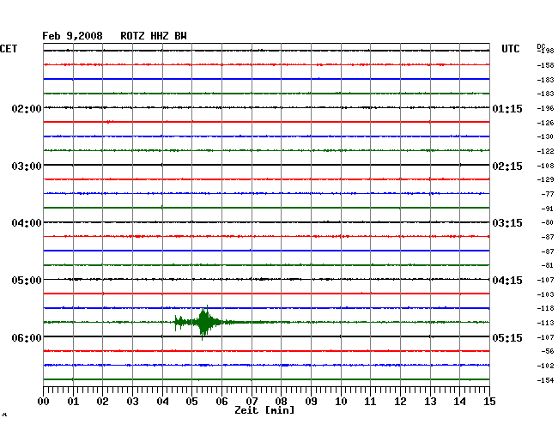
Task: Click the 03:15 UTC time label
Action: click(507, 223)
